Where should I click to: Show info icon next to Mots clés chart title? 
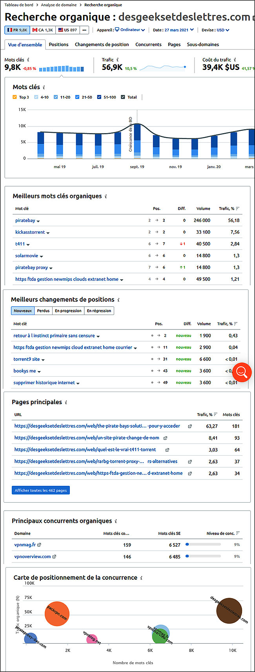click(44, 87)
